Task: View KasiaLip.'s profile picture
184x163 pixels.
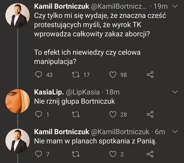Action: pos(17,101)
